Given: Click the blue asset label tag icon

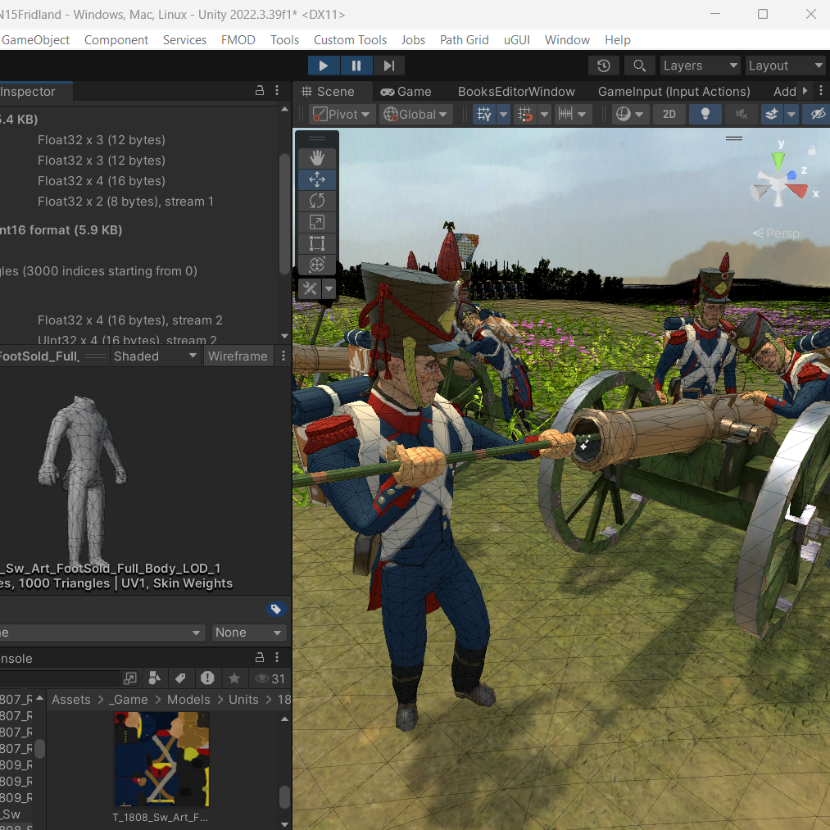Looking at the screenshot, I should tap(276, 610).
